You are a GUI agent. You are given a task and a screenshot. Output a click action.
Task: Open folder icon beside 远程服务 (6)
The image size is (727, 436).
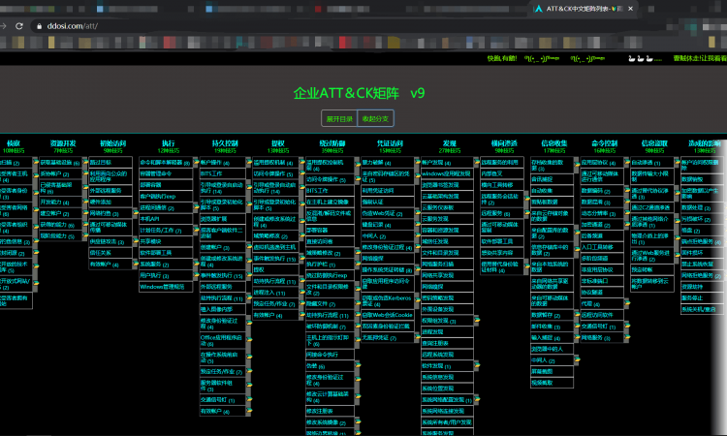(x=527, y=213)
